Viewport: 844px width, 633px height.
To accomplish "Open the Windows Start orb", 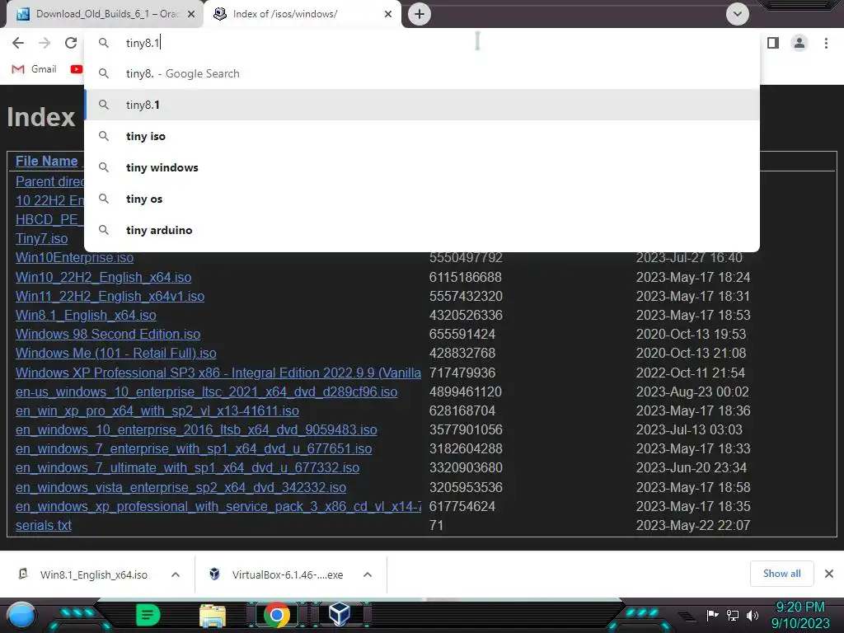I will [x=21, y=615].
